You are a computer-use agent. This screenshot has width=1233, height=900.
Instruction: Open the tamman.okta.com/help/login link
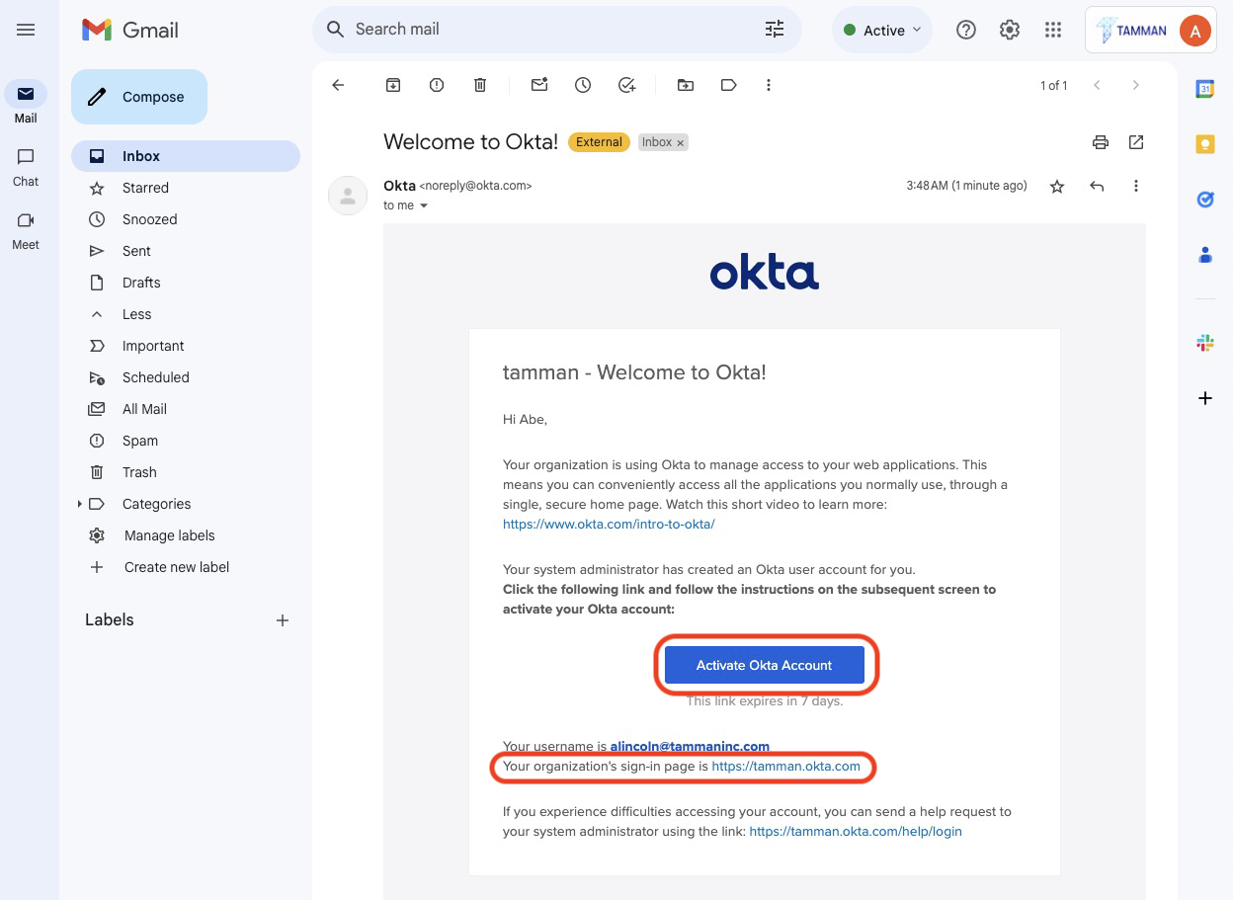[x=856, y=832]
